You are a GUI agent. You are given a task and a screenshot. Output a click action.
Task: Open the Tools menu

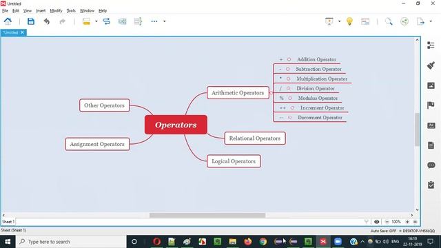71,11
